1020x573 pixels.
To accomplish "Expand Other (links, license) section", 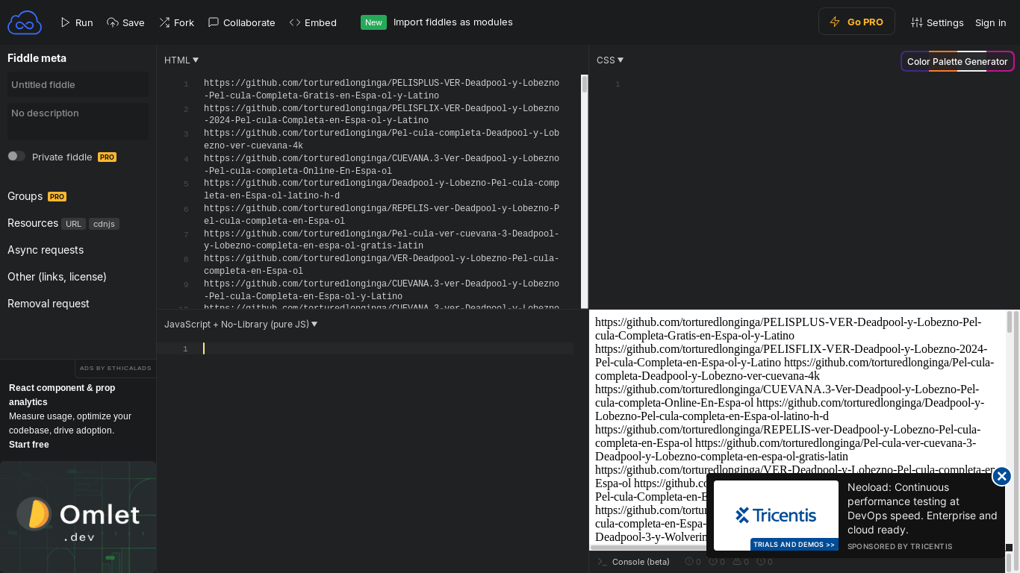I will (x=57, y=277).
